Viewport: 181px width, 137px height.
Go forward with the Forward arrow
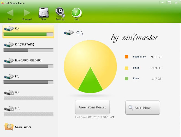pyautogui.click(x=27, y=12)
